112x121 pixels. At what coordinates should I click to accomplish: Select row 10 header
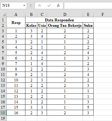[3, 69]
